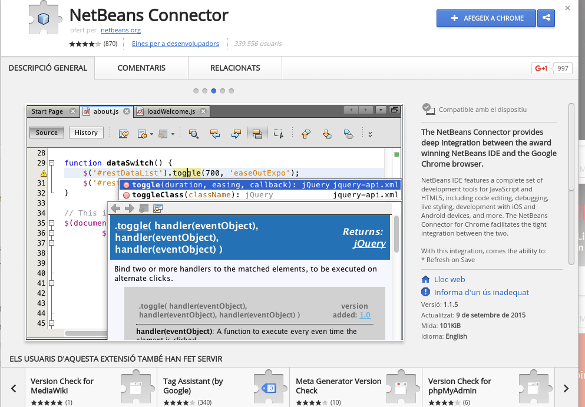Close the about.js editor tab

point(127,111)
